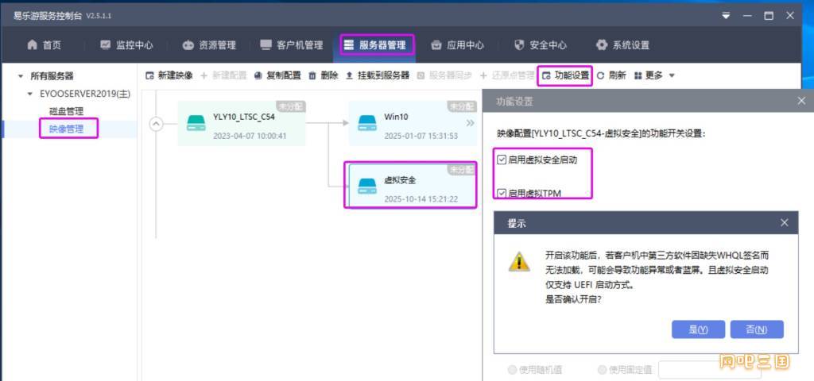Toggle the 启用虚拟安全启动 checkbox
Viewport: 814px width, 381px height.
501,160
